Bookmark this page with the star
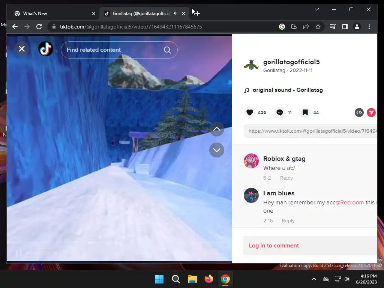384x288 pixels. (318, 27)
